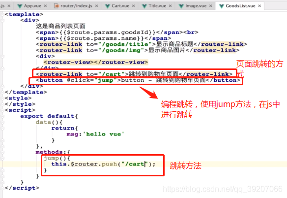Click the Vue file icon on App.vue tab

pyautogui.click(x=20, y=6)
